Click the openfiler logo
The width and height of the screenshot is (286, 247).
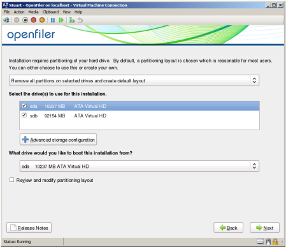(x=31, y=35)
